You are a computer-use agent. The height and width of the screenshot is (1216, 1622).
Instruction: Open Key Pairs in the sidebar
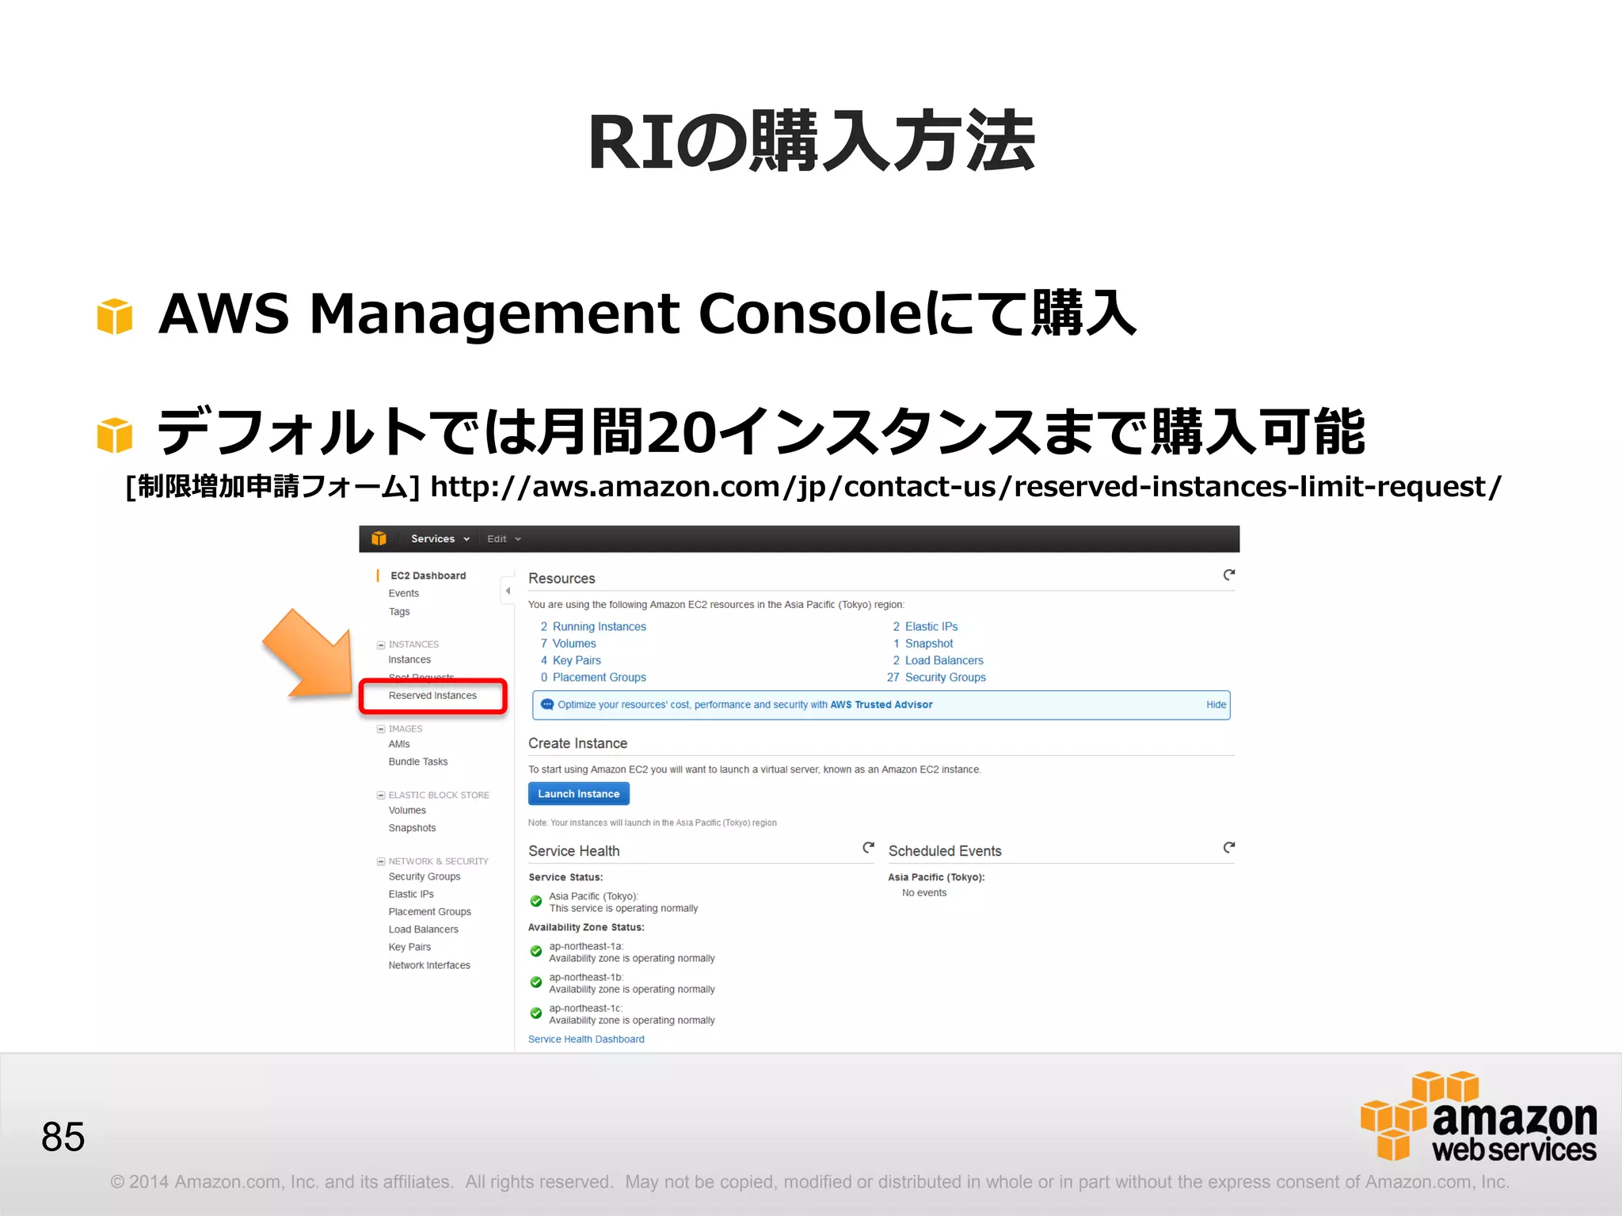(409, 948)
